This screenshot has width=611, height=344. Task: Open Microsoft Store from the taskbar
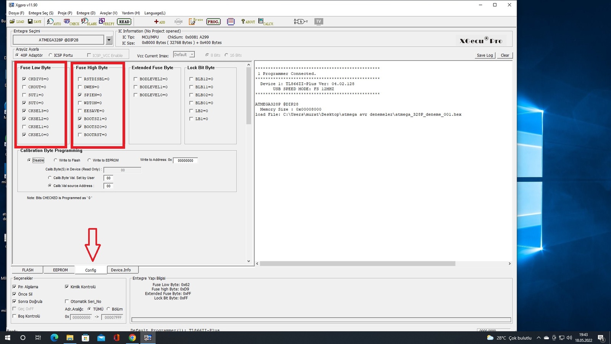coord(86,338)
